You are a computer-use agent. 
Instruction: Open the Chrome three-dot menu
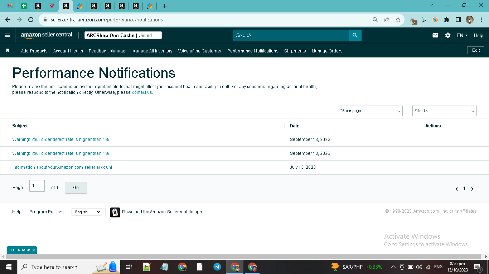(481, 20)
